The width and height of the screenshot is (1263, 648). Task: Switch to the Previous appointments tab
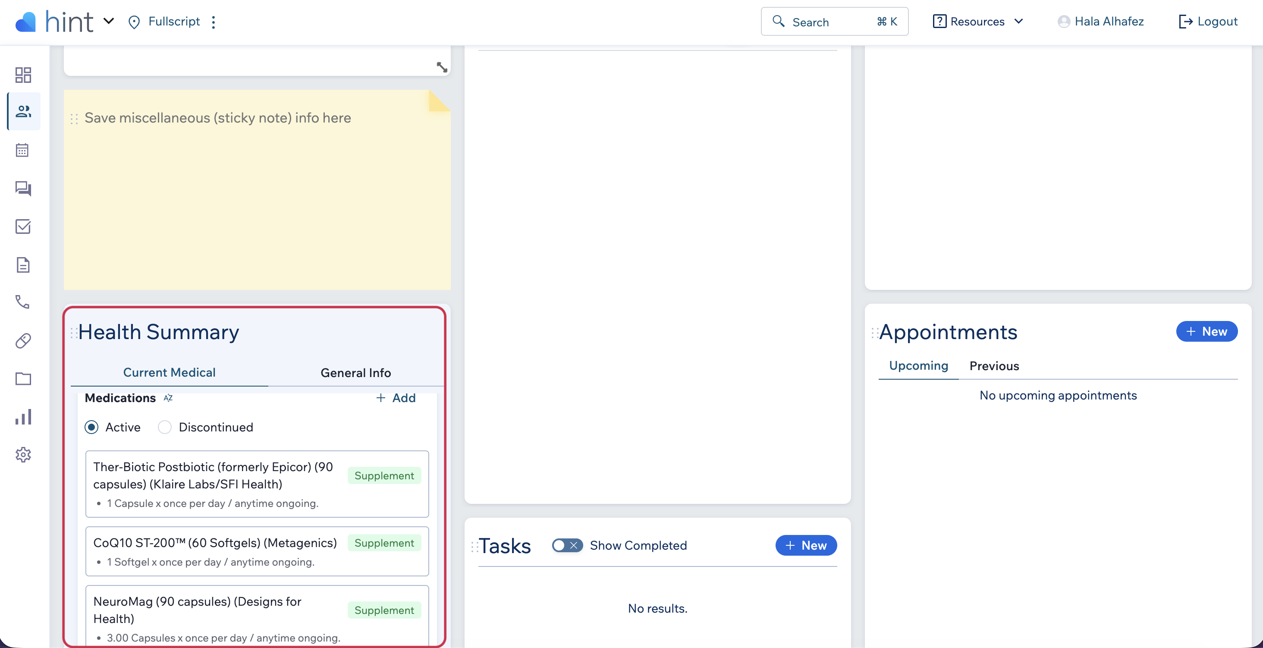[x=994, y=366]
